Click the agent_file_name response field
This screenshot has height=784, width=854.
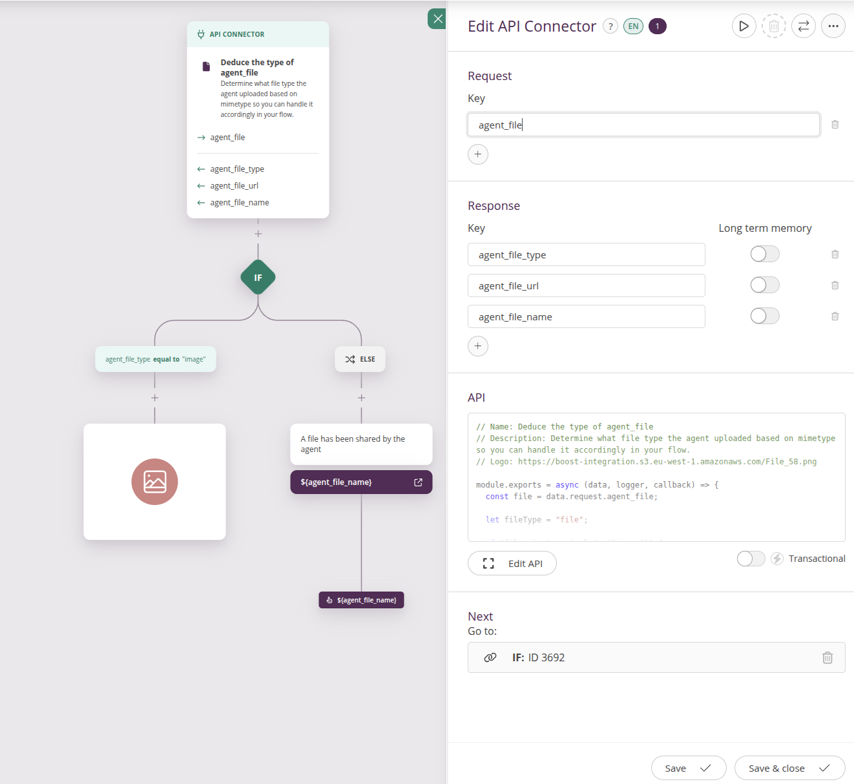pos(586,316)
